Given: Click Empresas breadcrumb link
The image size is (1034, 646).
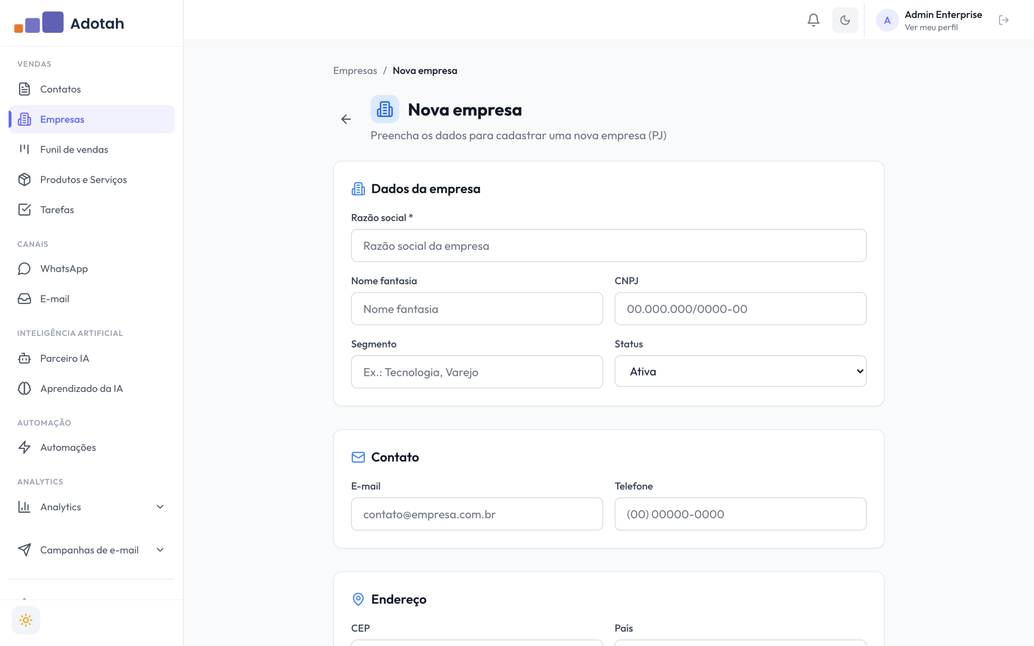Looking at the screenshot, I should pyautogui.click(x=355, y=71).
